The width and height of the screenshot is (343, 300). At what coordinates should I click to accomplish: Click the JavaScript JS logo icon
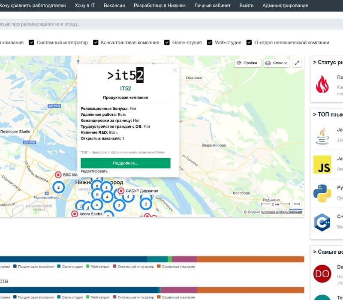click(322, 165)
